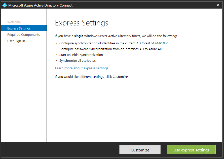Click 'Configure synchronization of identities' bullet
The height and width of the screenshot is (159, 224).
coord(114,43)
